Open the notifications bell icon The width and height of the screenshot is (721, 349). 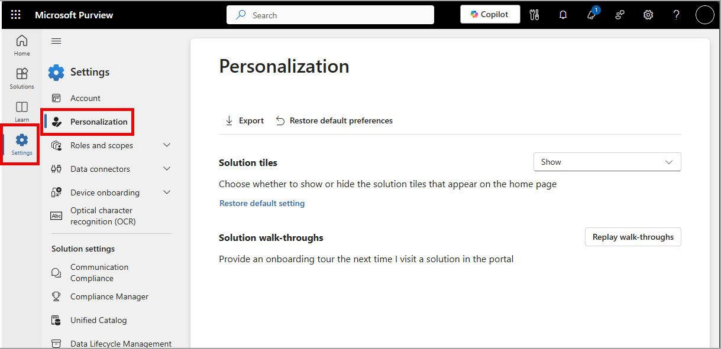[563, 15]
